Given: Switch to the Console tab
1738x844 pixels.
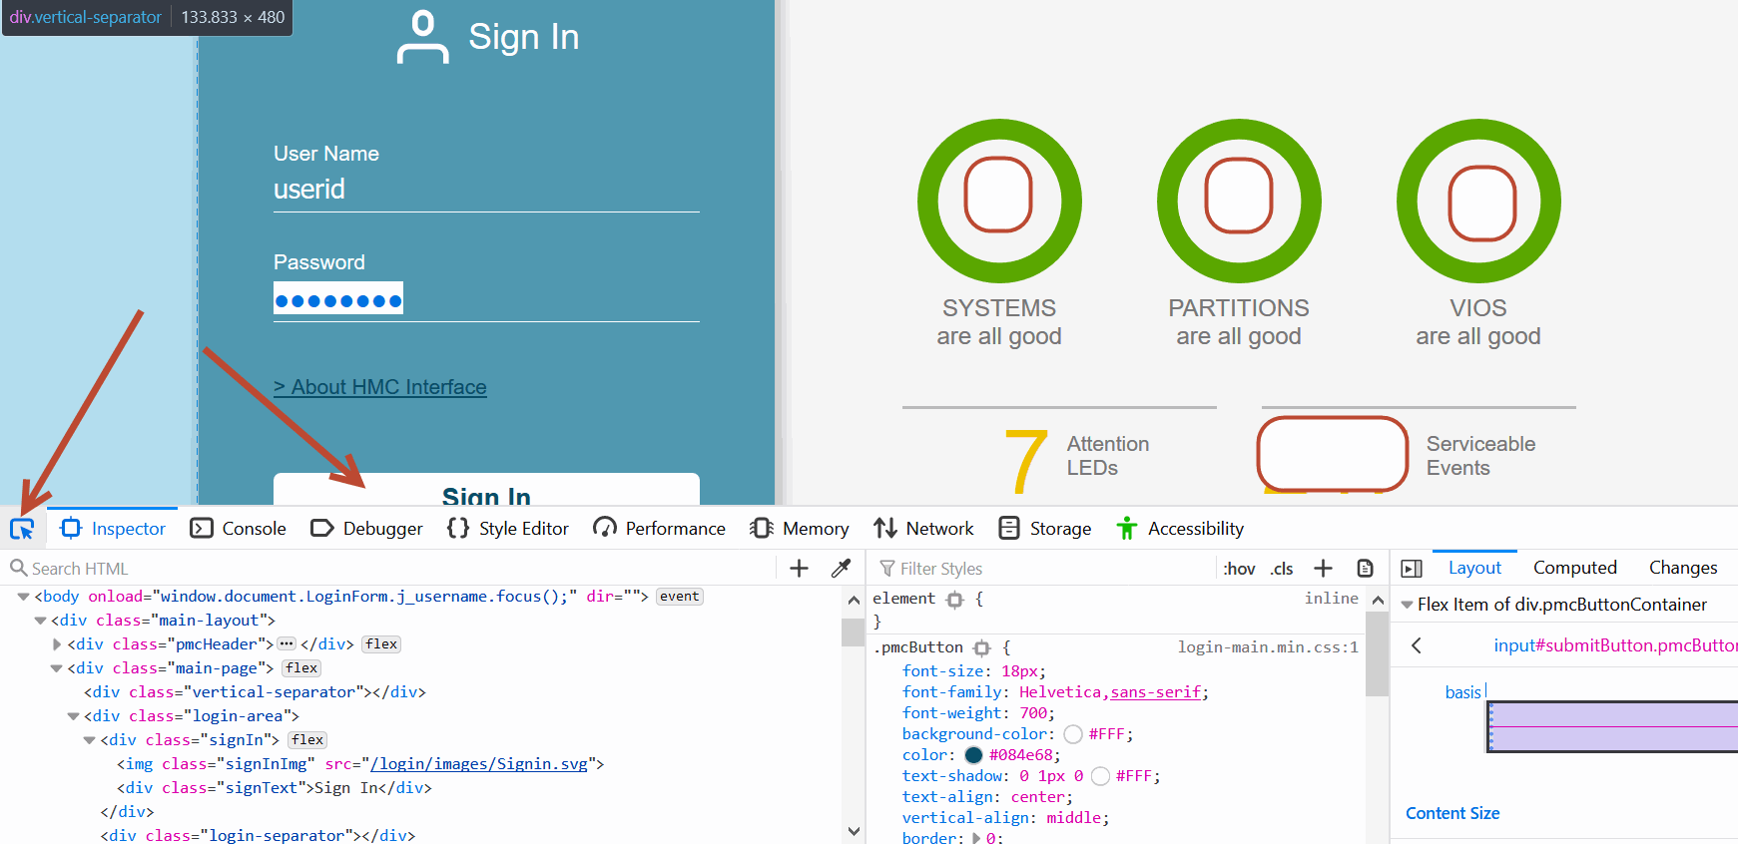Looking at the screenshot, I should coord(239,529).
